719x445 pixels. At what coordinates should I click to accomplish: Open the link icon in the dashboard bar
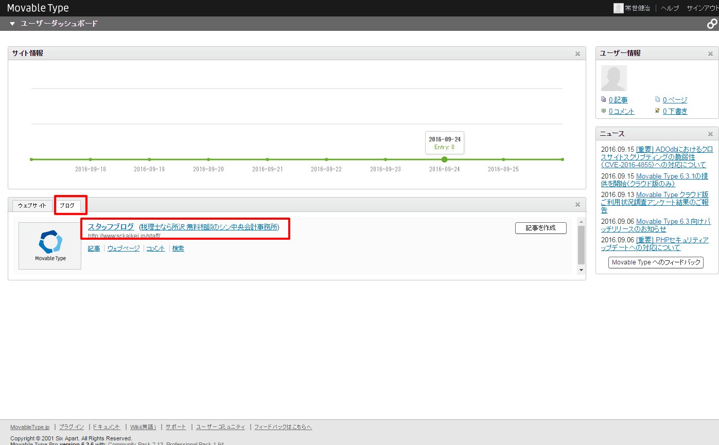click(712, 24)
